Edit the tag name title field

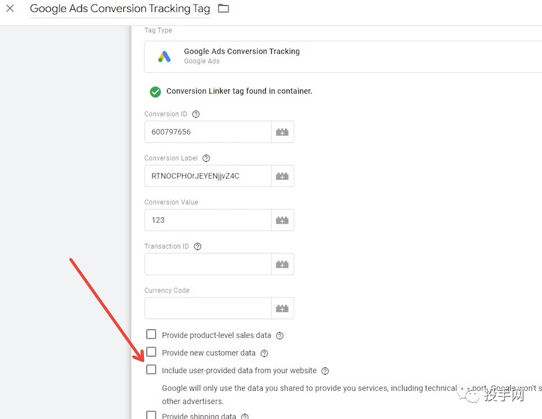120,9
